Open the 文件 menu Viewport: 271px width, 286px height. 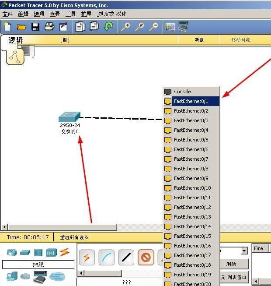7,14
